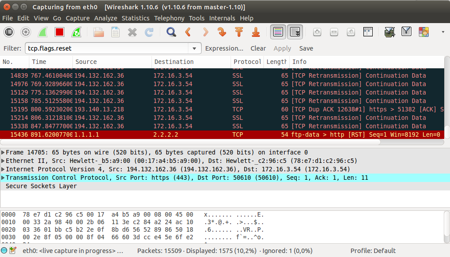Expand the Frame 14705 tree row

[3, 152]
